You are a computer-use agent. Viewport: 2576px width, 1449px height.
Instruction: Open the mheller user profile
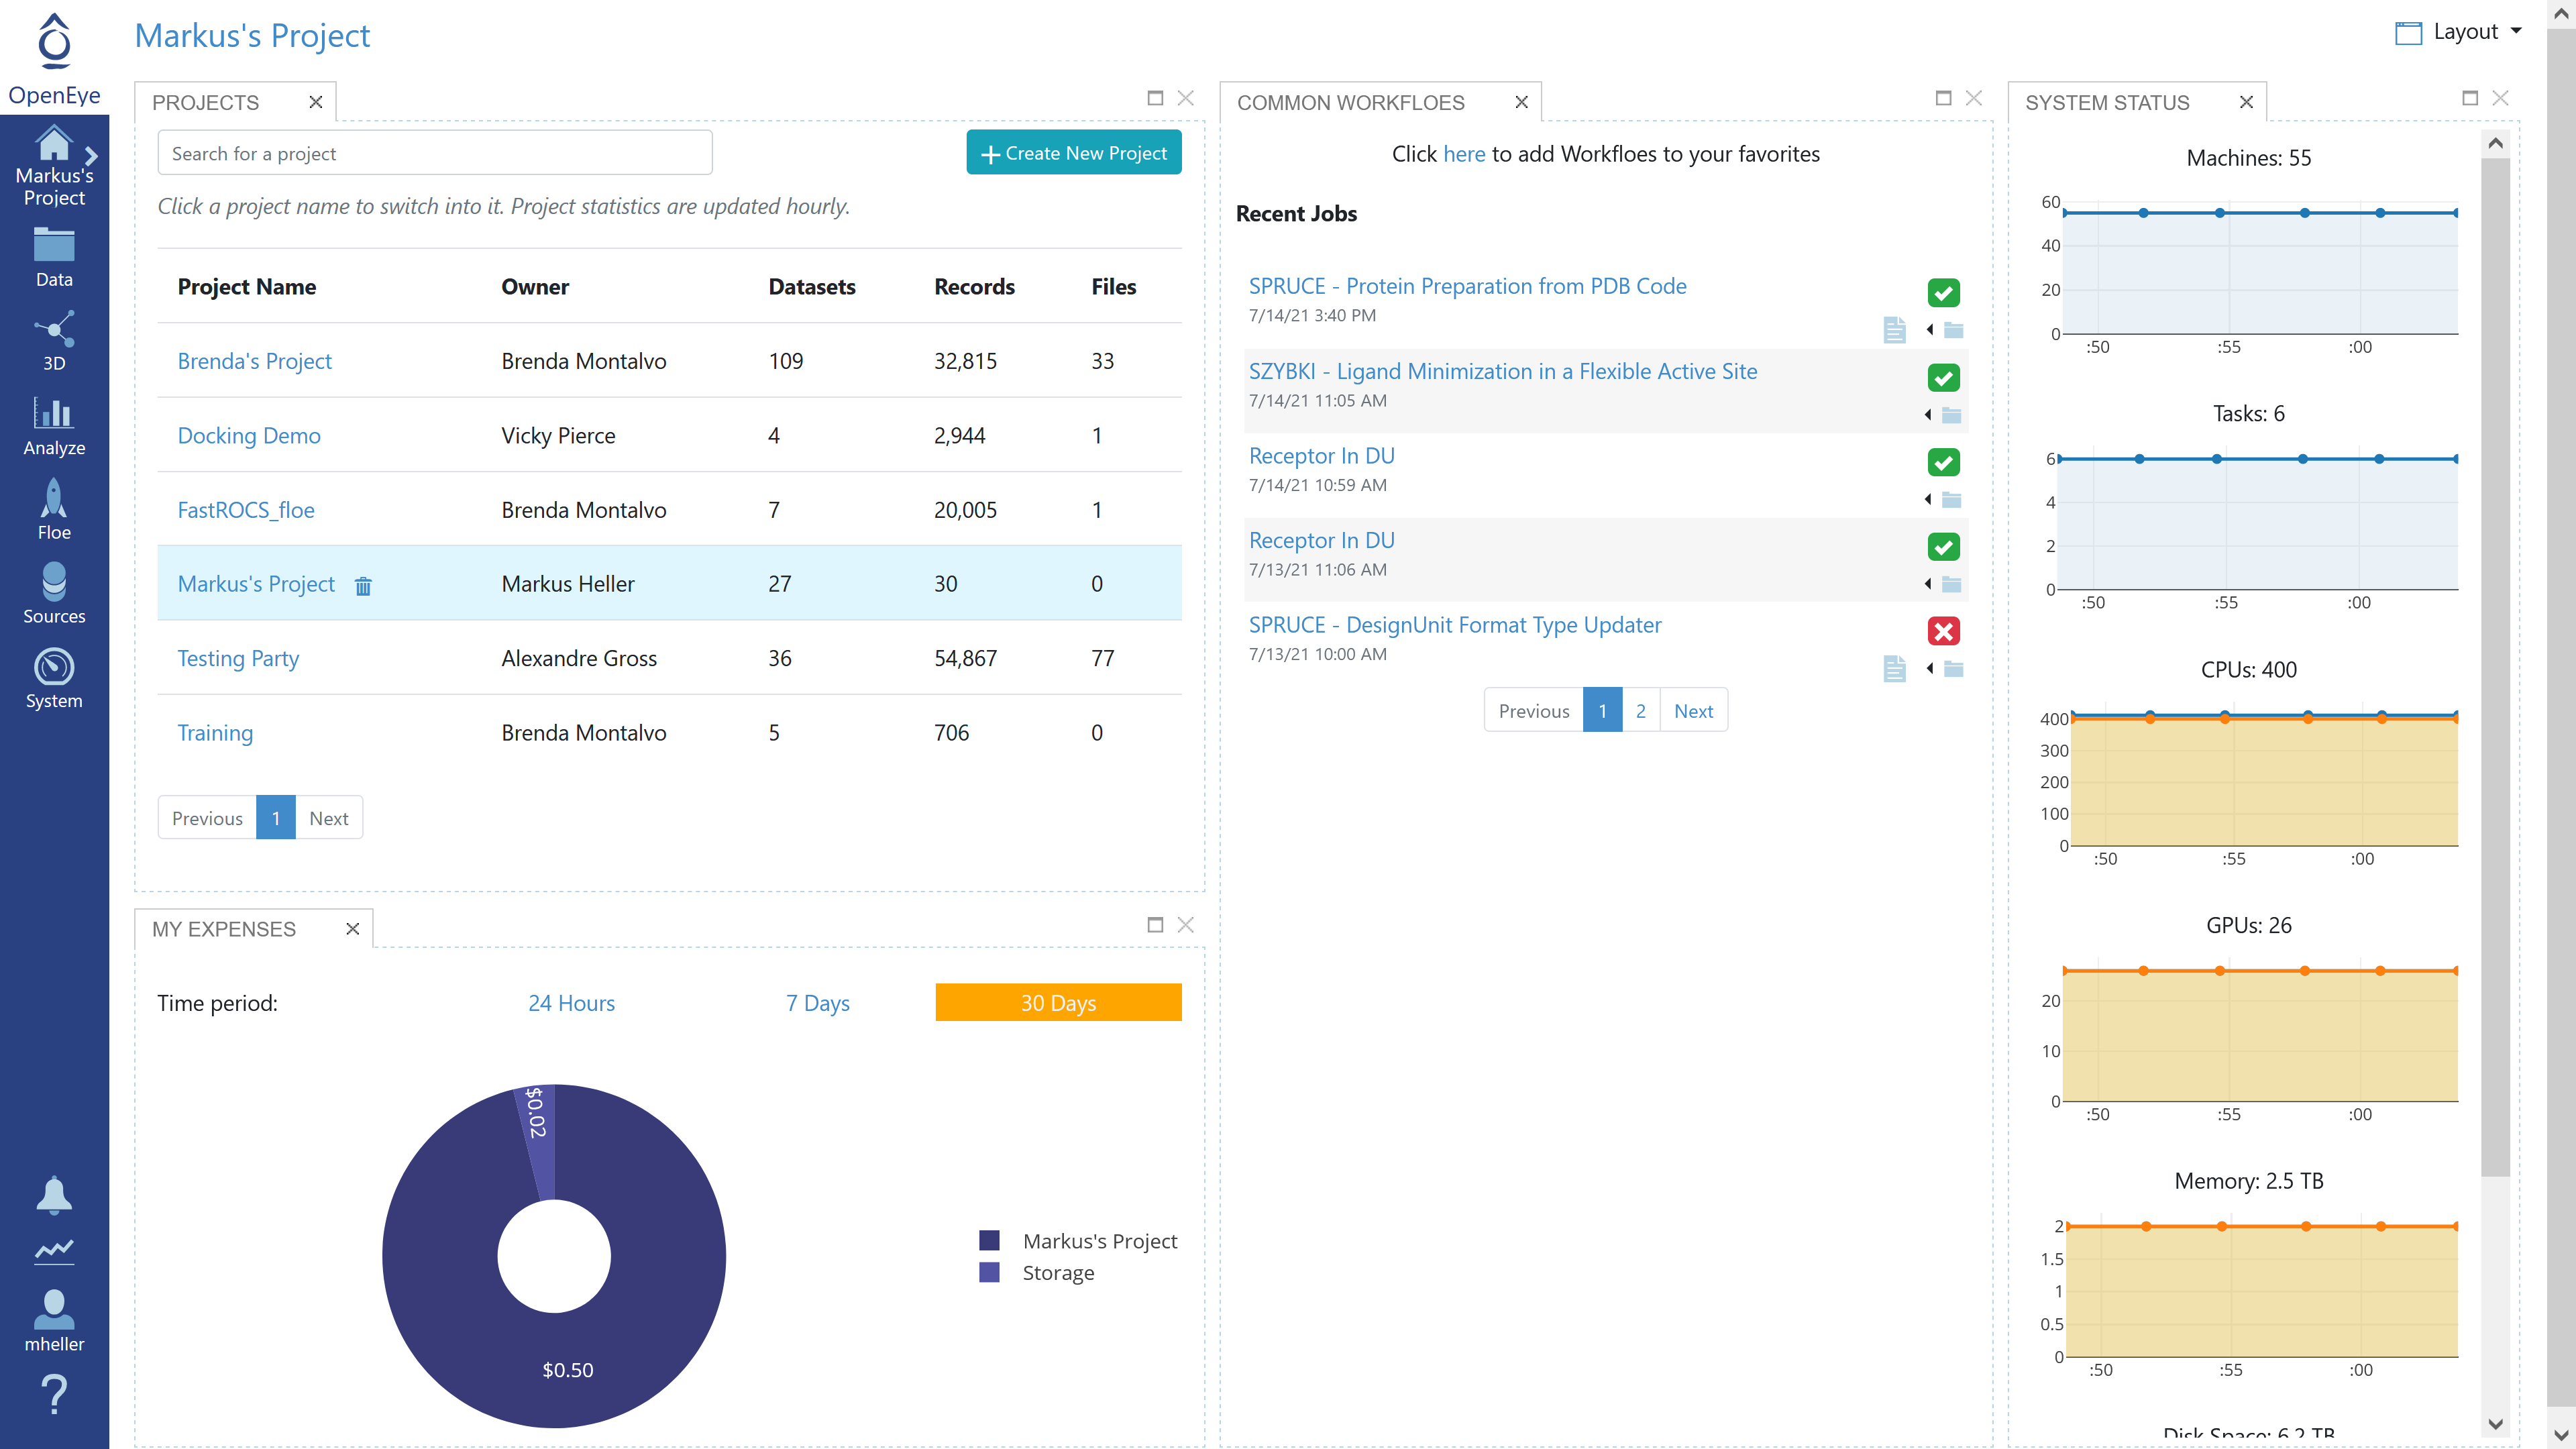point(54,1321)
